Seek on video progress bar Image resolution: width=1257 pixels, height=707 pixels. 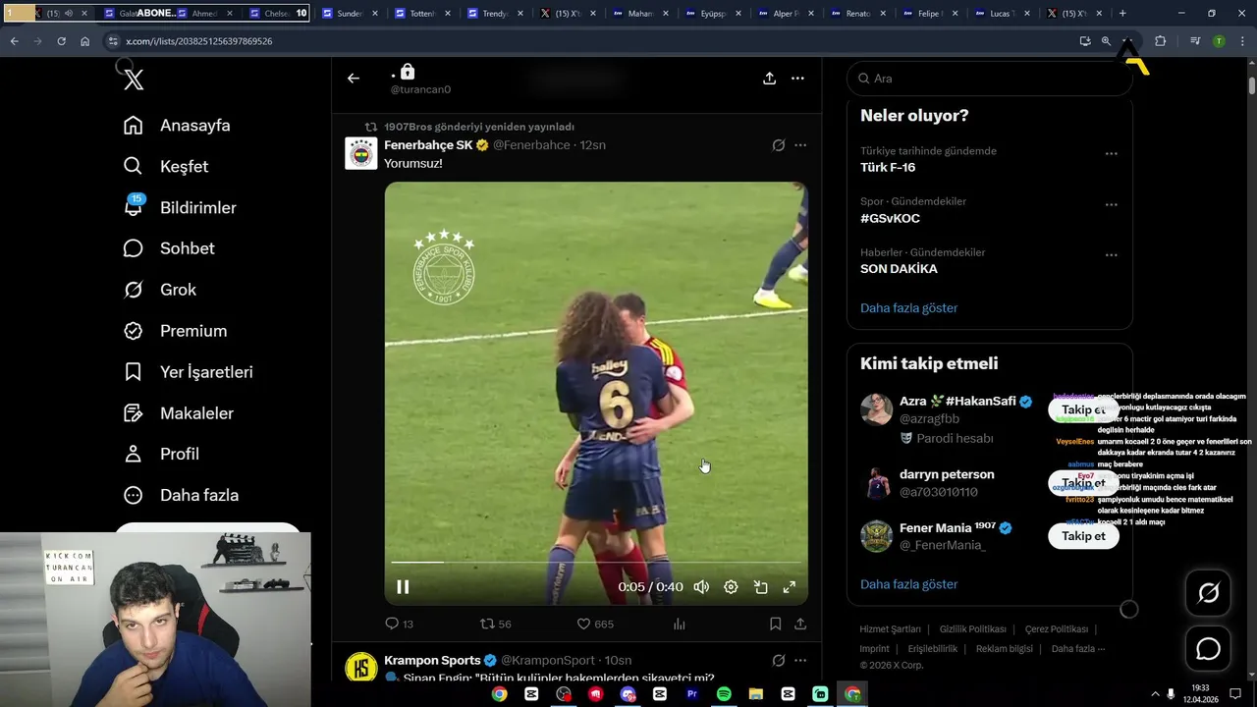[x=595, y=563]
